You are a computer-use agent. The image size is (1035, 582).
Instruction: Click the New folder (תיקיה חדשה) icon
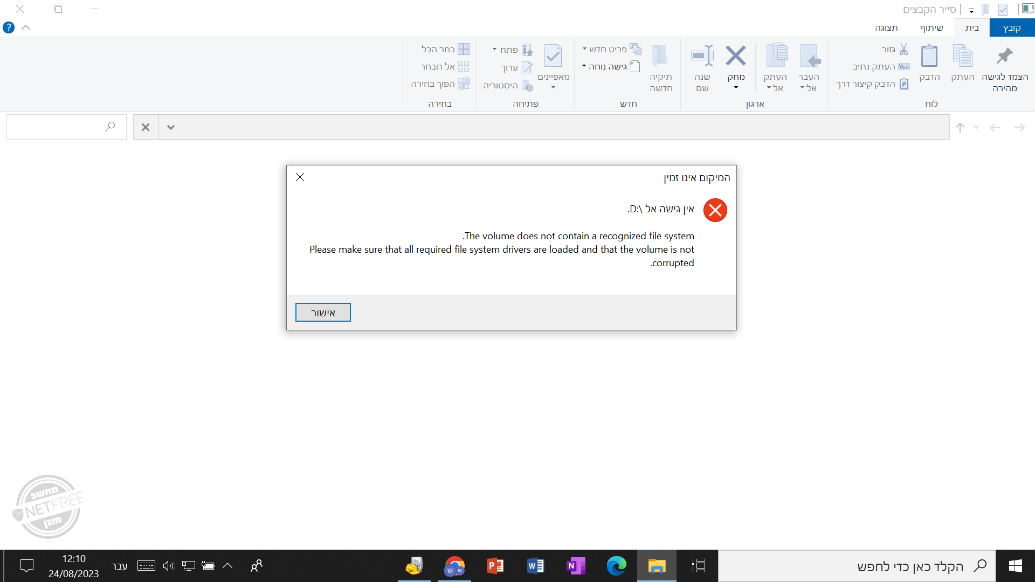point(660,56)
